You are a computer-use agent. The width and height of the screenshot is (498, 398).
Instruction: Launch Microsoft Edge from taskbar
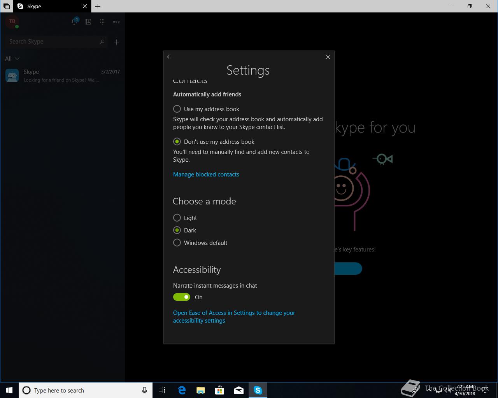point(182,390)
